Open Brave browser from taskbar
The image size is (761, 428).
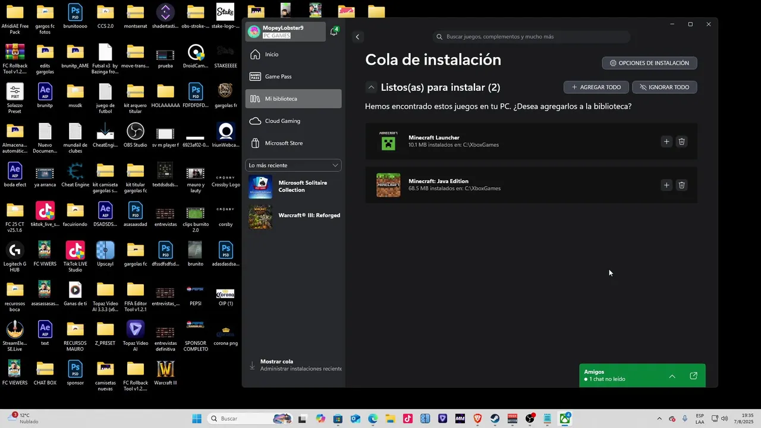pos(477,418)
